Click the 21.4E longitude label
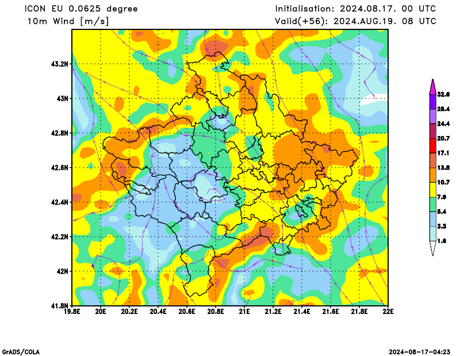Screen dimensions: 460x356 302,311
